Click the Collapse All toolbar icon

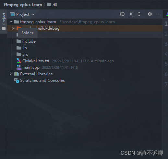tap(139, 14)
